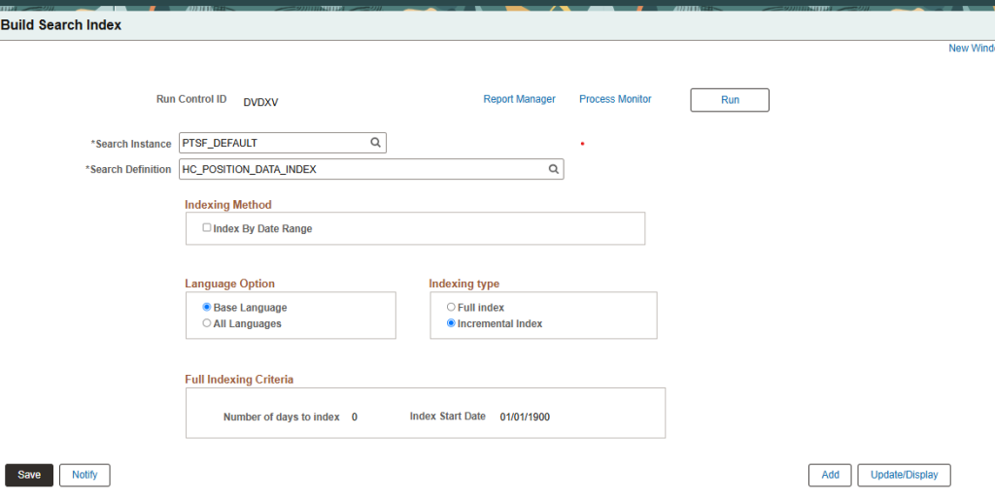Click the Index Start Date label
The height and width of the screenshot is (502, 995).
click(447, 417)
